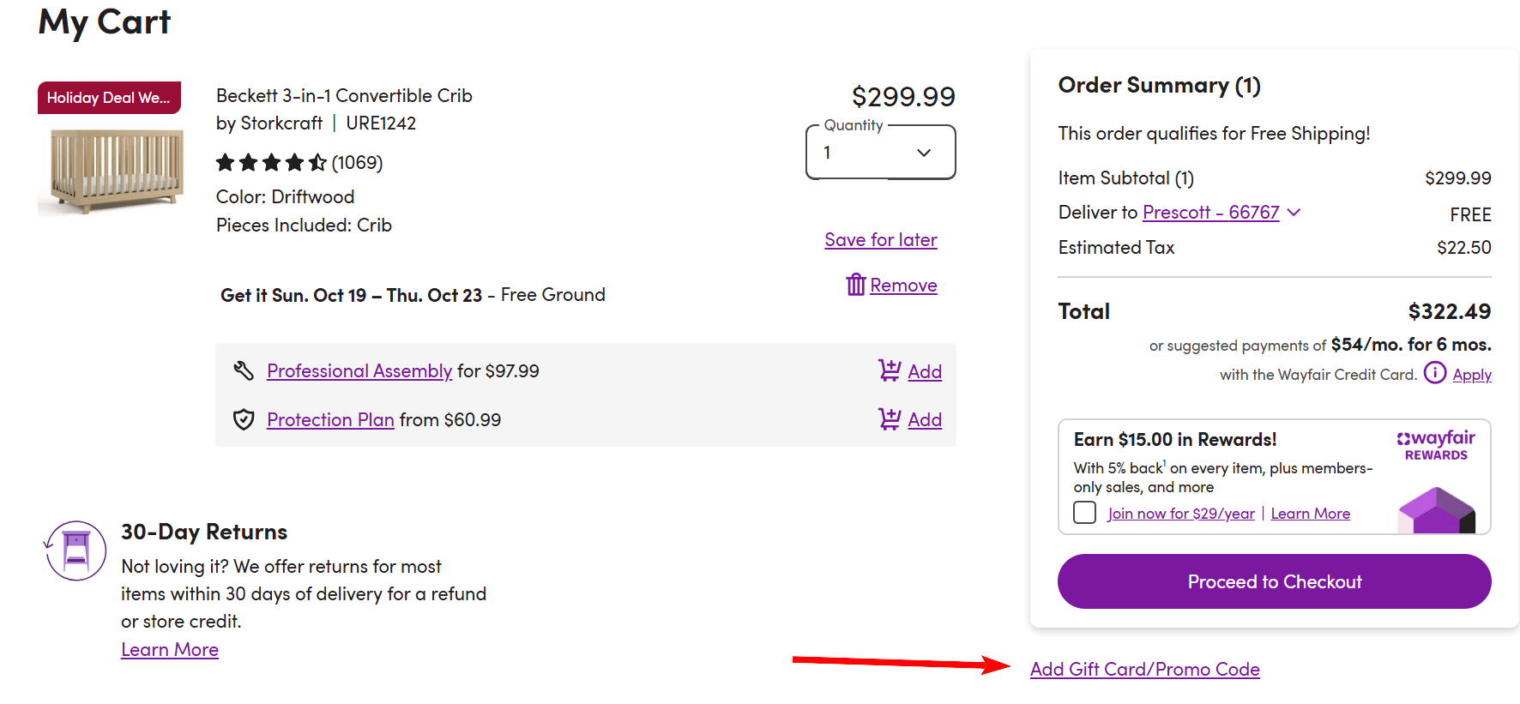Collapse the Quantity selector chevron
Screen dimensions: 1520x704
[923, 152]
